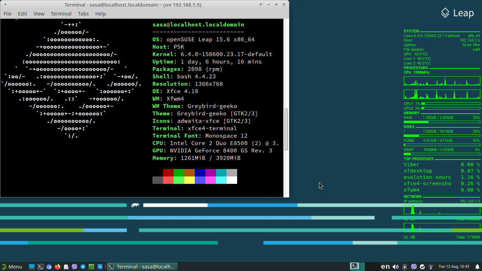Open Viber from the panel launcher

(x=74, y=267)
